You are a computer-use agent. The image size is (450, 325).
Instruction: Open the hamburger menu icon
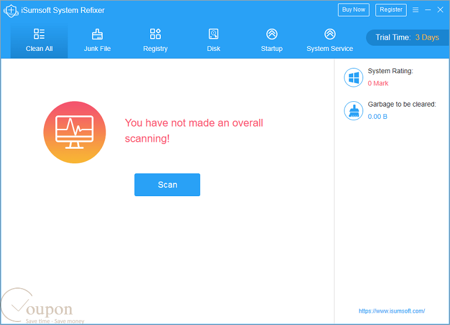415,10
